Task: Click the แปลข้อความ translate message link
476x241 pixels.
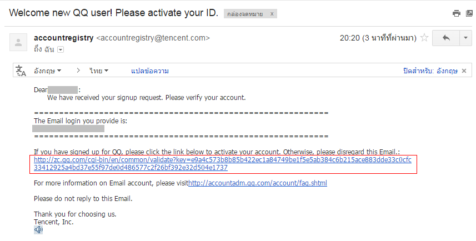Action: tap(150, 71)
